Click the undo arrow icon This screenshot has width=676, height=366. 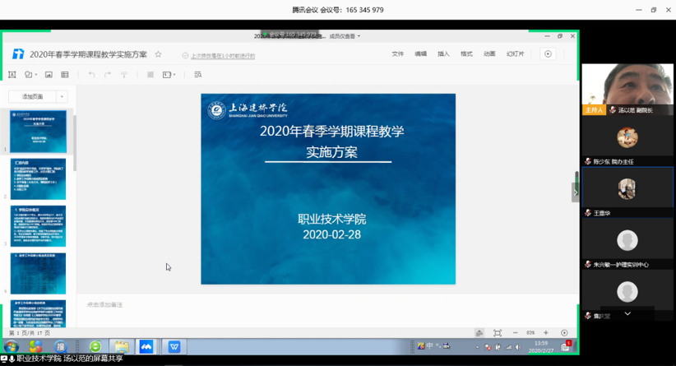(91, 75)
